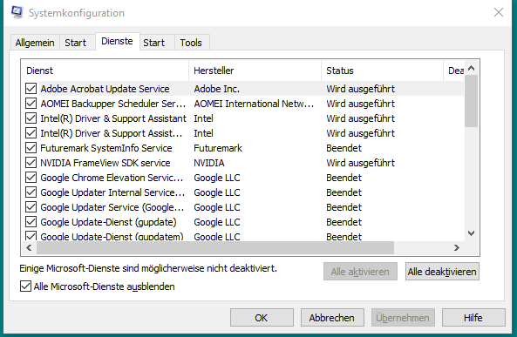The image size is (517, 337).
Task: Select Google Update-Dienst (gupdate) row text
Action: click(x=108, y=222)
